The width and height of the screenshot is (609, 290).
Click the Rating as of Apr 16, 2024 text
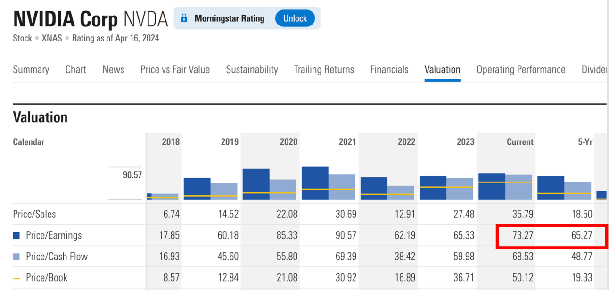pos(115,39)
